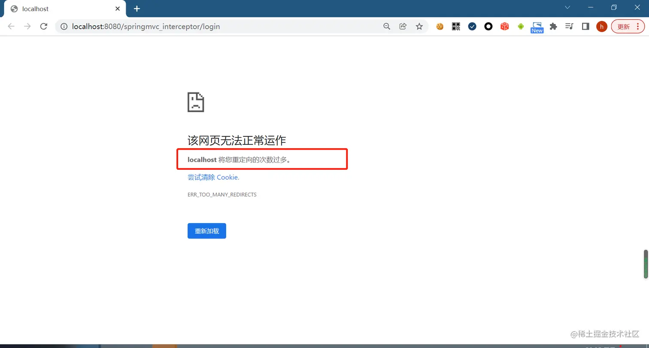Toggle the browser side panel
Viewport: 649px width, 348px height.
pos(585,27)
